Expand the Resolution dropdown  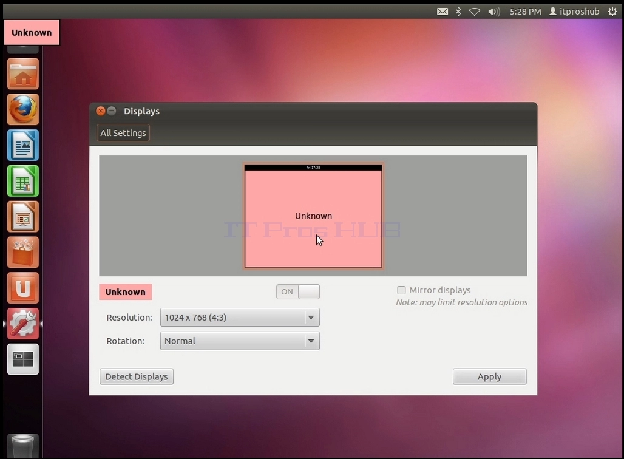click(x=240, y=318)
